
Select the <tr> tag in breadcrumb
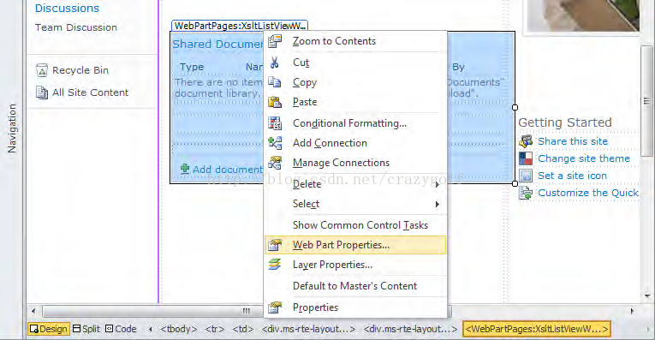(215, 329)
